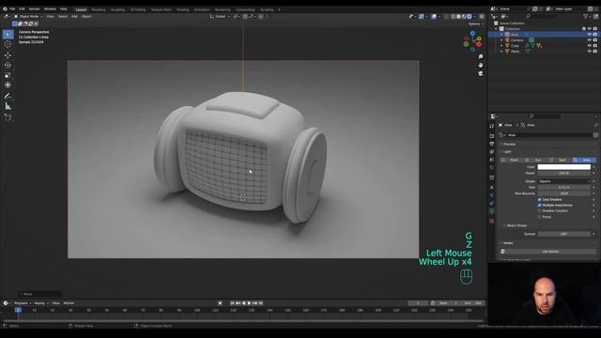Collapse the Nodes panel

(507, 243)
